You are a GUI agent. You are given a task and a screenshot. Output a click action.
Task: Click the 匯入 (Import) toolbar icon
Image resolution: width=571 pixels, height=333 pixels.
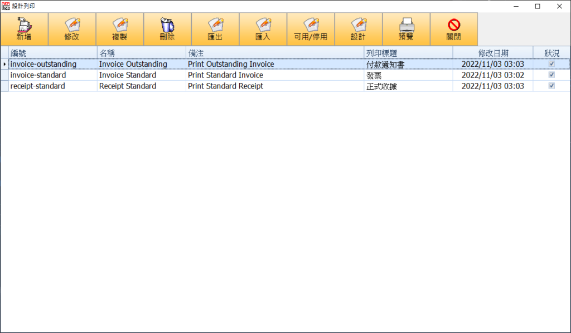[x=263, y=25]
